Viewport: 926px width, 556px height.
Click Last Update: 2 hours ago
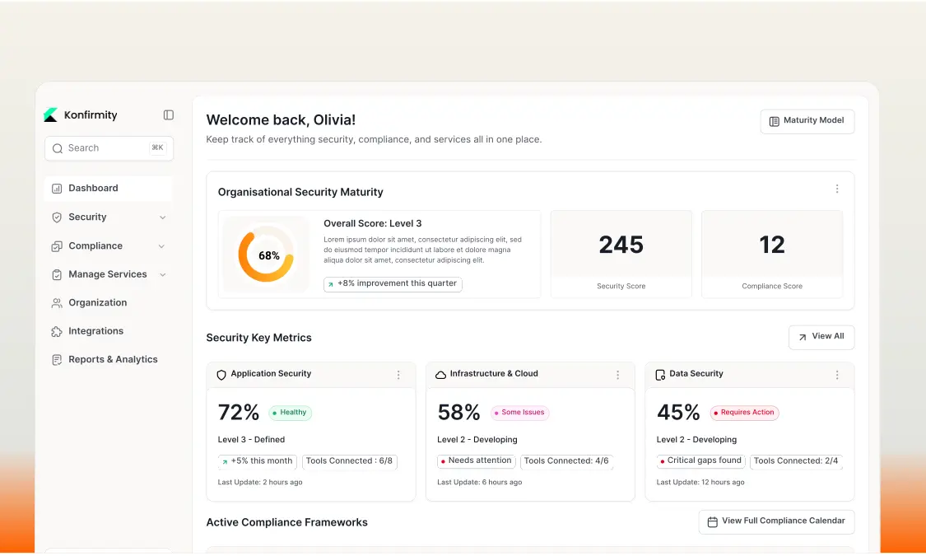tap(260, 483)
